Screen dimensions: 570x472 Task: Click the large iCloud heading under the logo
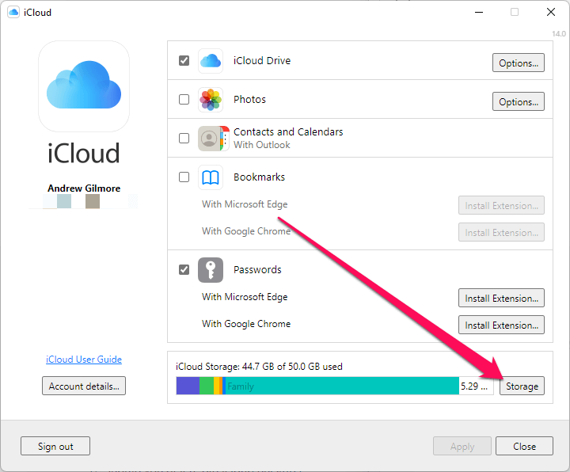[84, 153]
